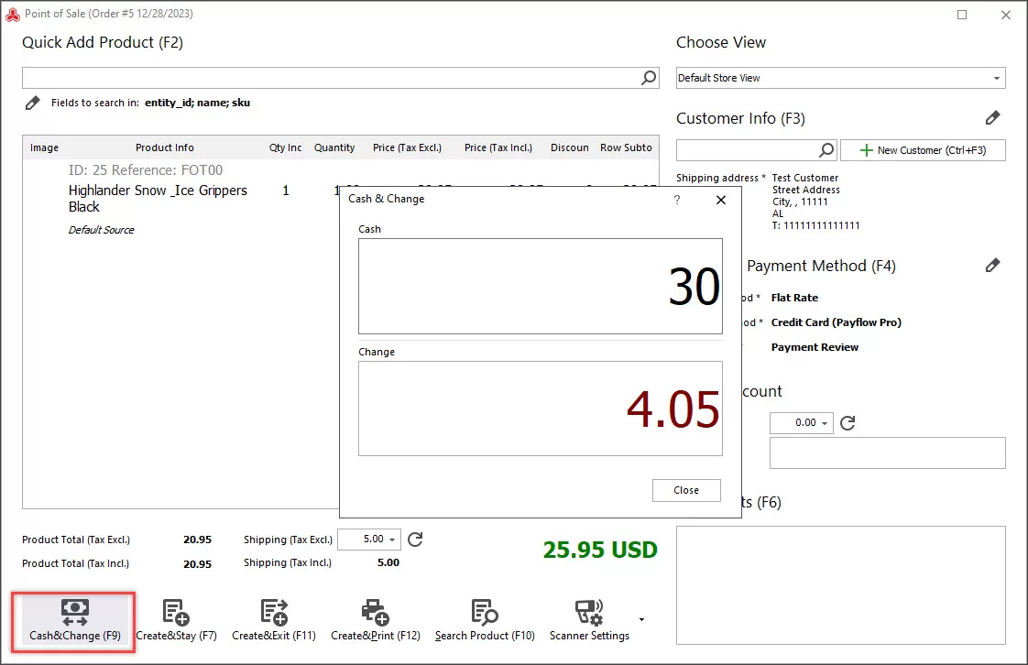Close the Cash & Change dialog via Close button

pos(686,490)
